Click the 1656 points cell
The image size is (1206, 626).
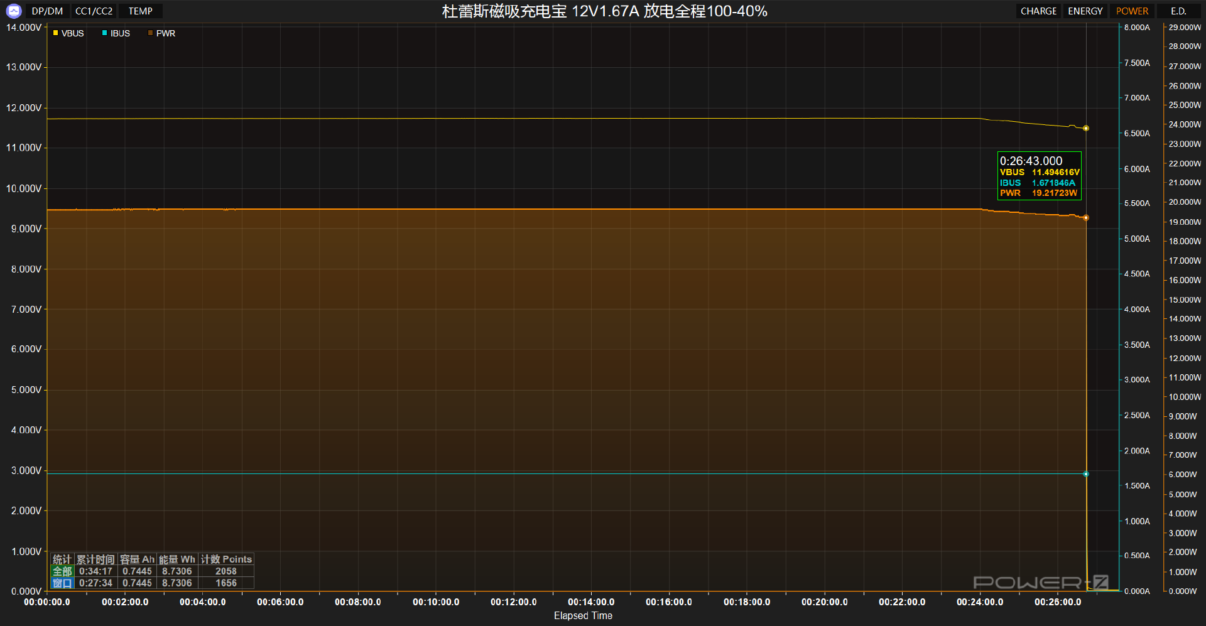[226, 583]
